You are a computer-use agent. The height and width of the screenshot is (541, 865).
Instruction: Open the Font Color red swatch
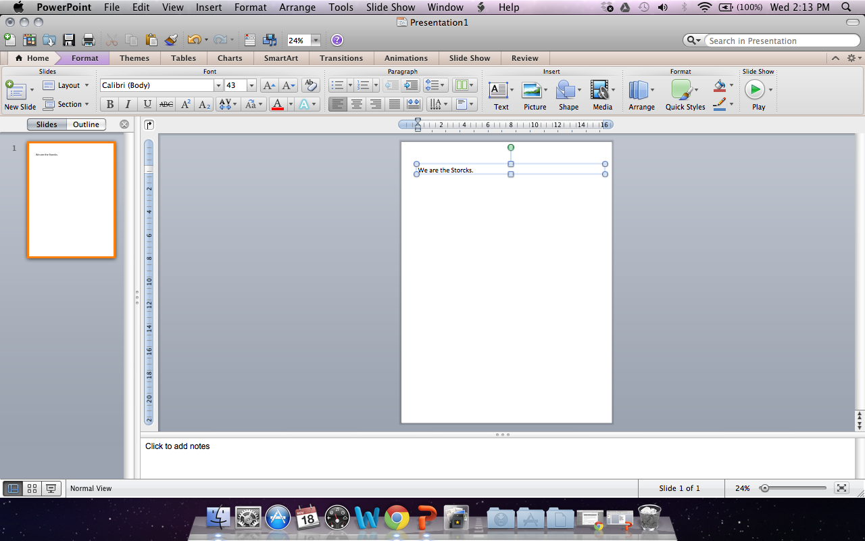pos(277,104)
